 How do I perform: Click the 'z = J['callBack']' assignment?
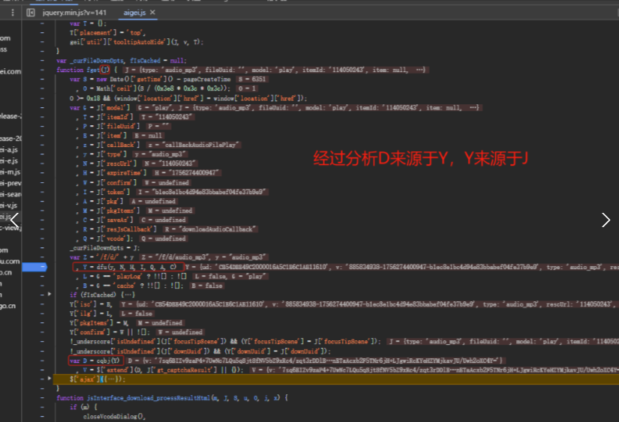[111, 145]
